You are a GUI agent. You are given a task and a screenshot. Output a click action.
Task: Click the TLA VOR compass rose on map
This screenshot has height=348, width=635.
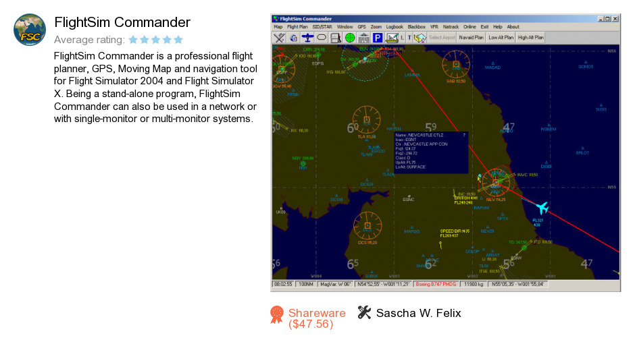pyautogui.click(x=367, y=119)
